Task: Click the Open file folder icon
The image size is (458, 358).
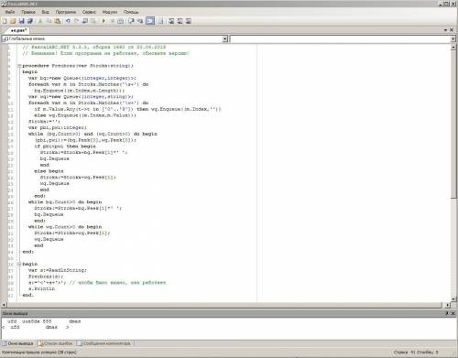Action: [13, 21]
